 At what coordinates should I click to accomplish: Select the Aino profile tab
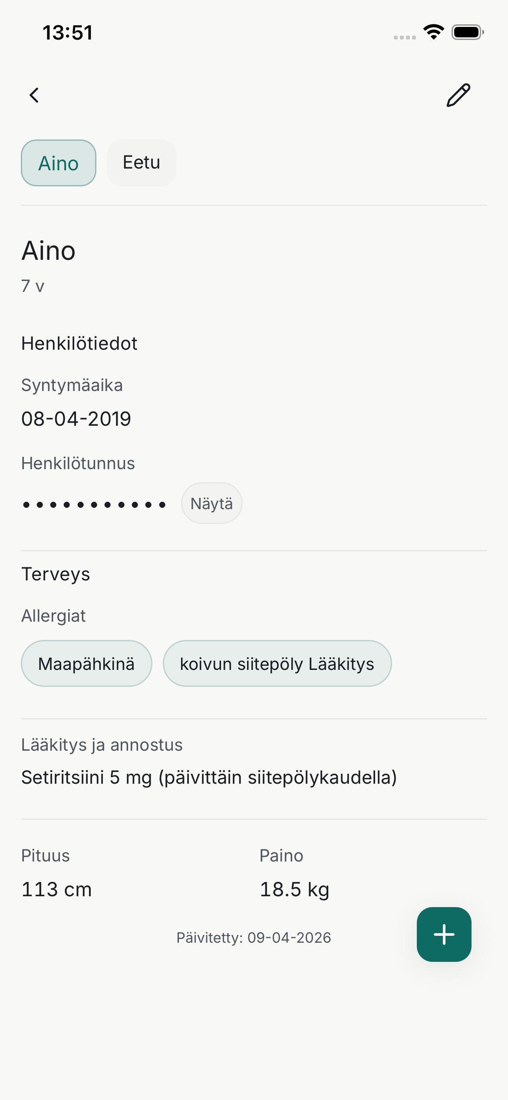(x=58, y=162)
